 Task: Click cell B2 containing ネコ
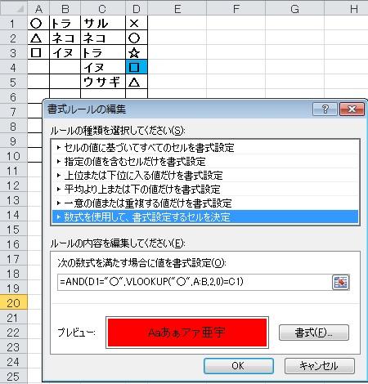tap(65, 38)
